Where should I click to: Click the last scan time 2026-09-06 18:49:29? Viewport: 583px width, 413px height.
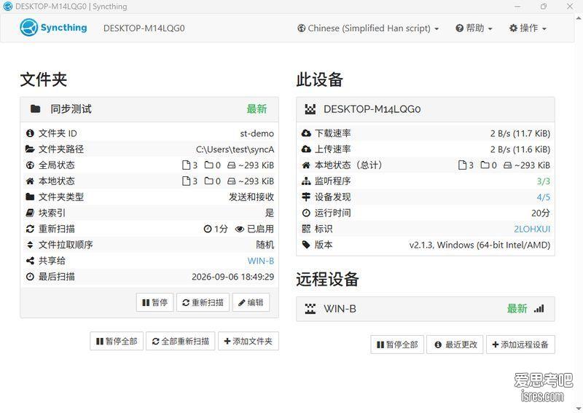click(x=232, y=277)
